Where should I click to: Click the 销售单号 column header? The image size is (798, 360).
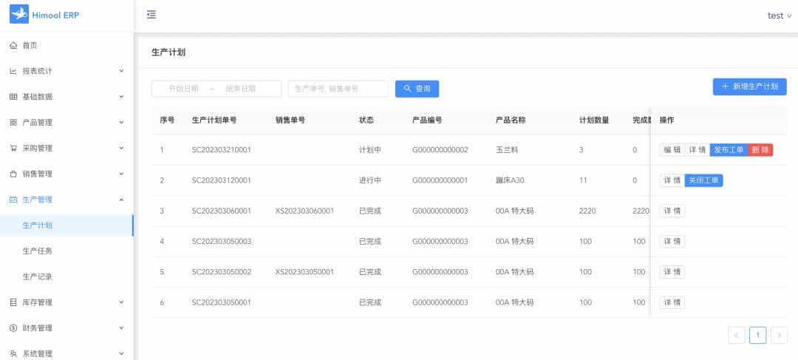pos(290,120)
